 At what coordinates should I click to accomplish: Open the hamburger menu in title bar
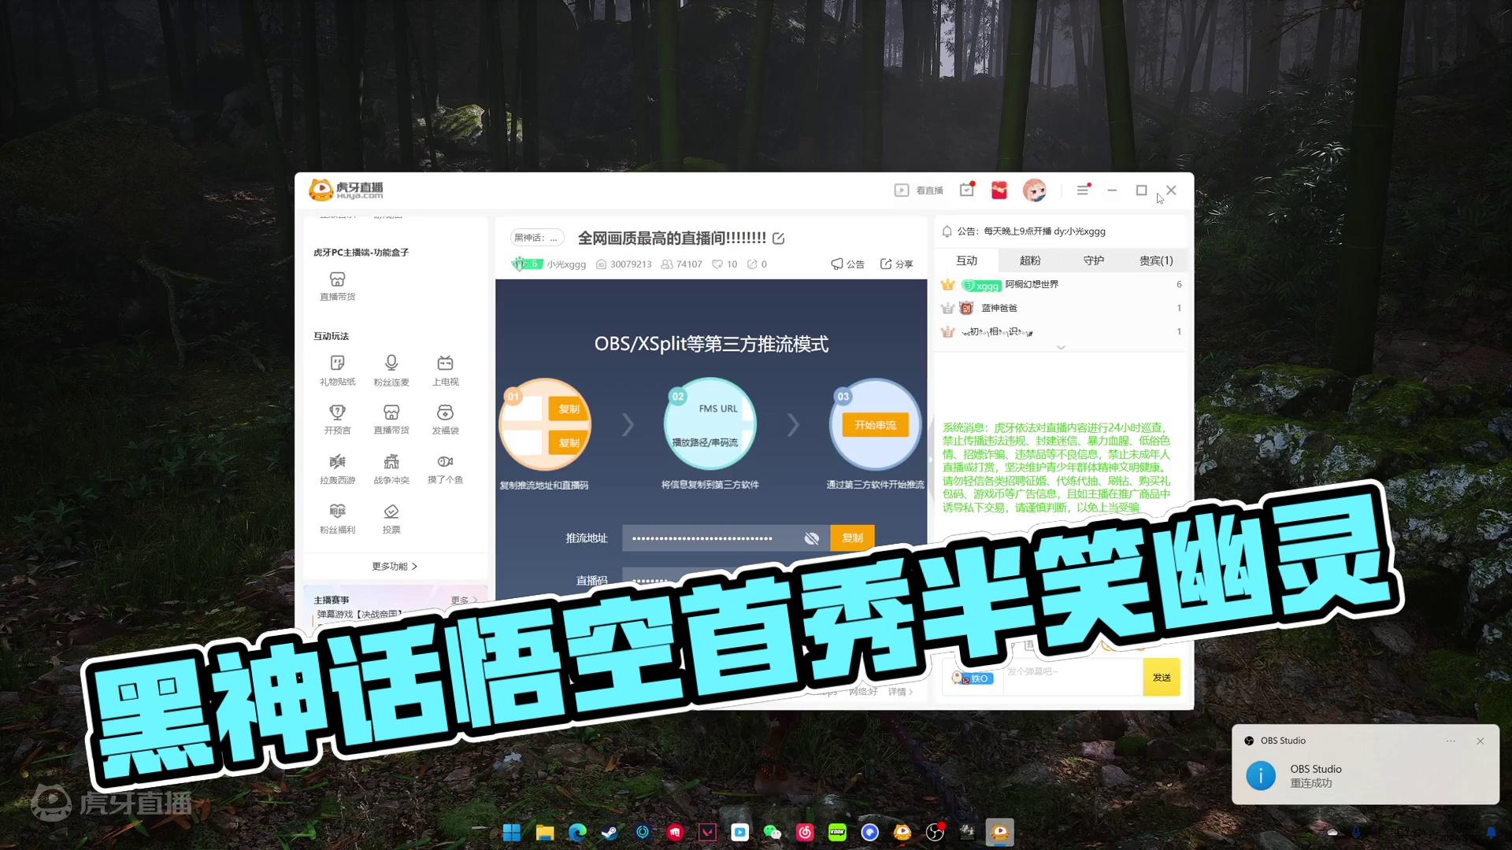coord(1083,190)
